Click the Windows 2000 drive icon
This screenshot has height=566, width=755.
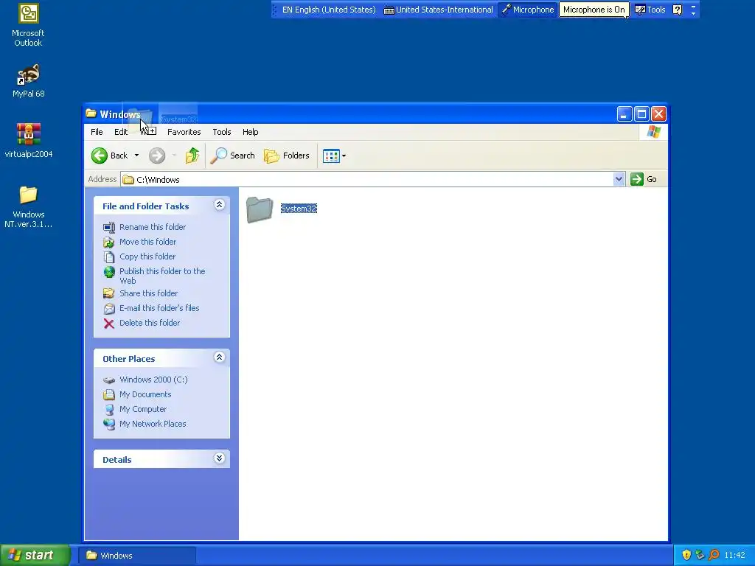point(109,380)
